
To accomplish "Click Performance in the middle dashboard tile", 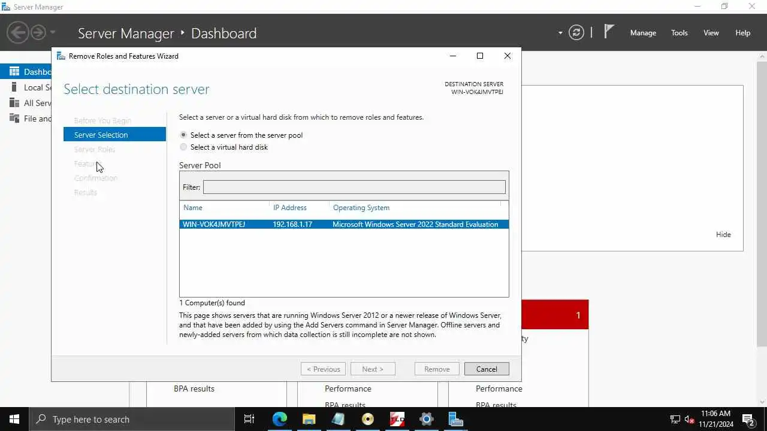I will click(x=348, y=388).
